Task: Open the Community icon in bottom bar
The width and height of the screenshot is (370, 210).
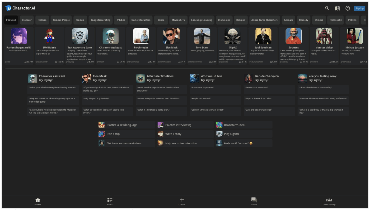Action: (x=329, y=201)
